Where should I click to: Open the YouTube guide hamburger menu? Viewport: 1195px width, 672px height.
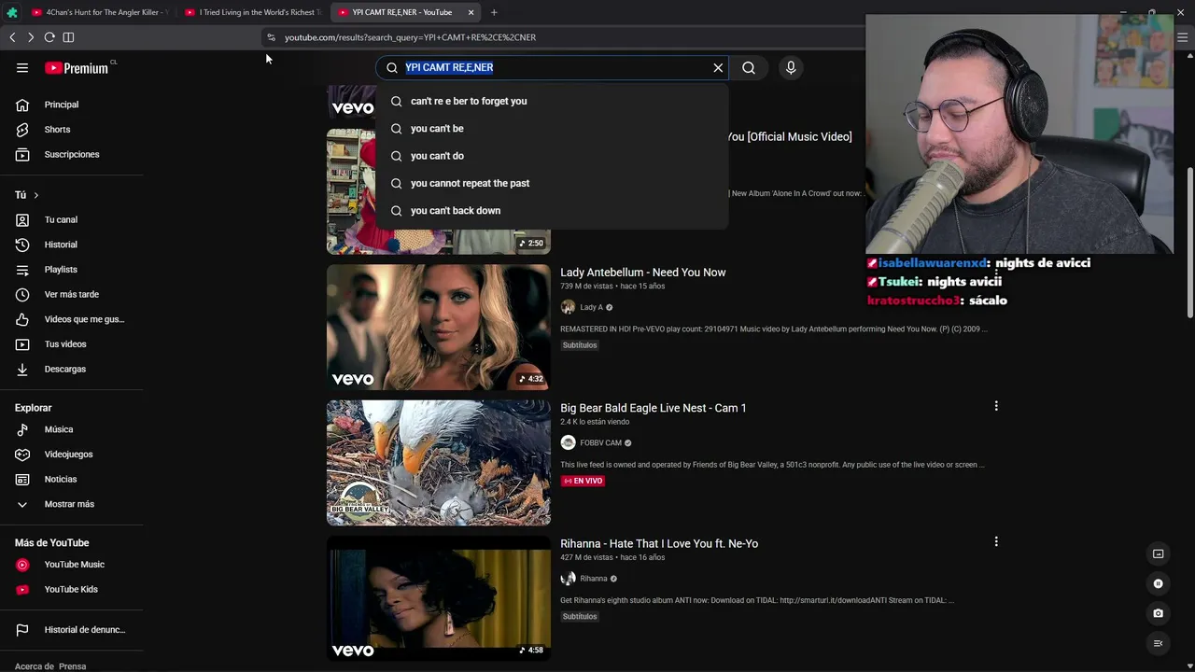22,67
